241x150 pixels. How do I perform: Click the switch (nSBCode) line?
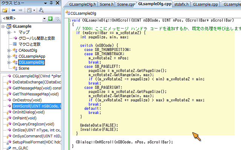99,45
